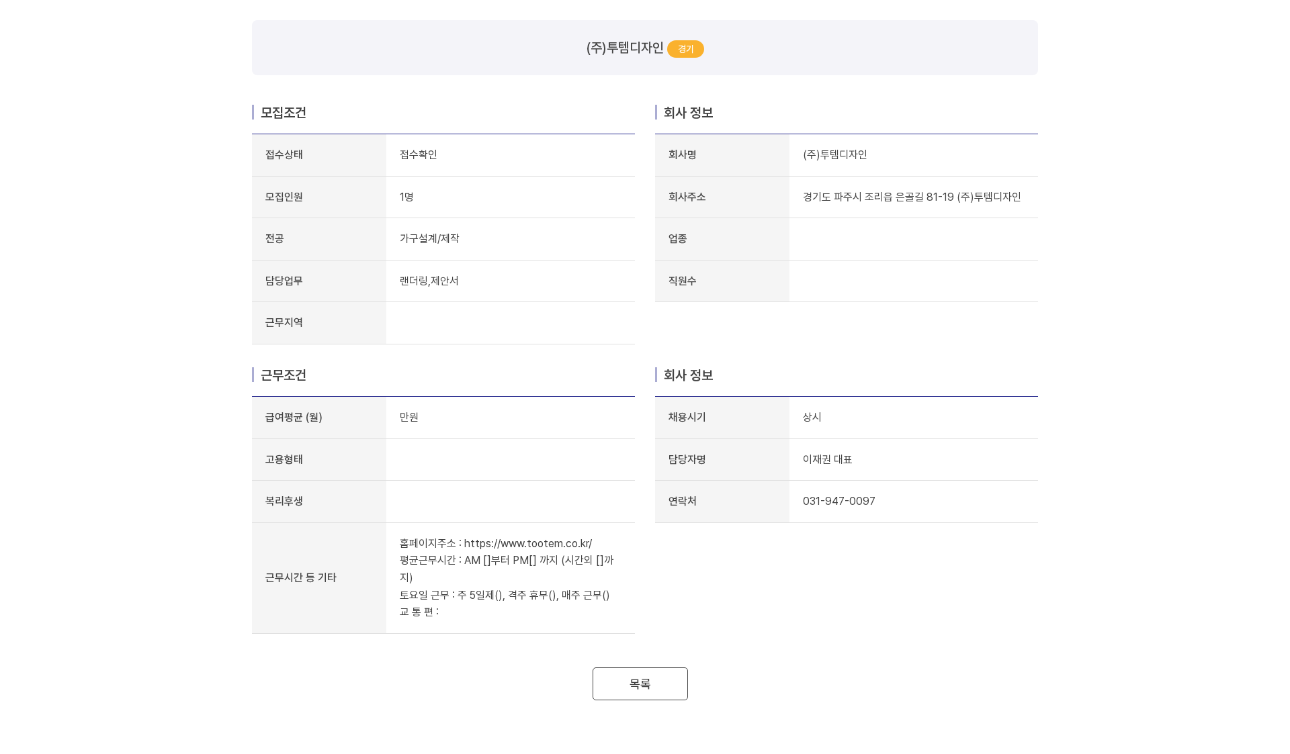Click the 회사주소 label cell
The height and width of the screenshot is (754, 1290).
(722, 197)
